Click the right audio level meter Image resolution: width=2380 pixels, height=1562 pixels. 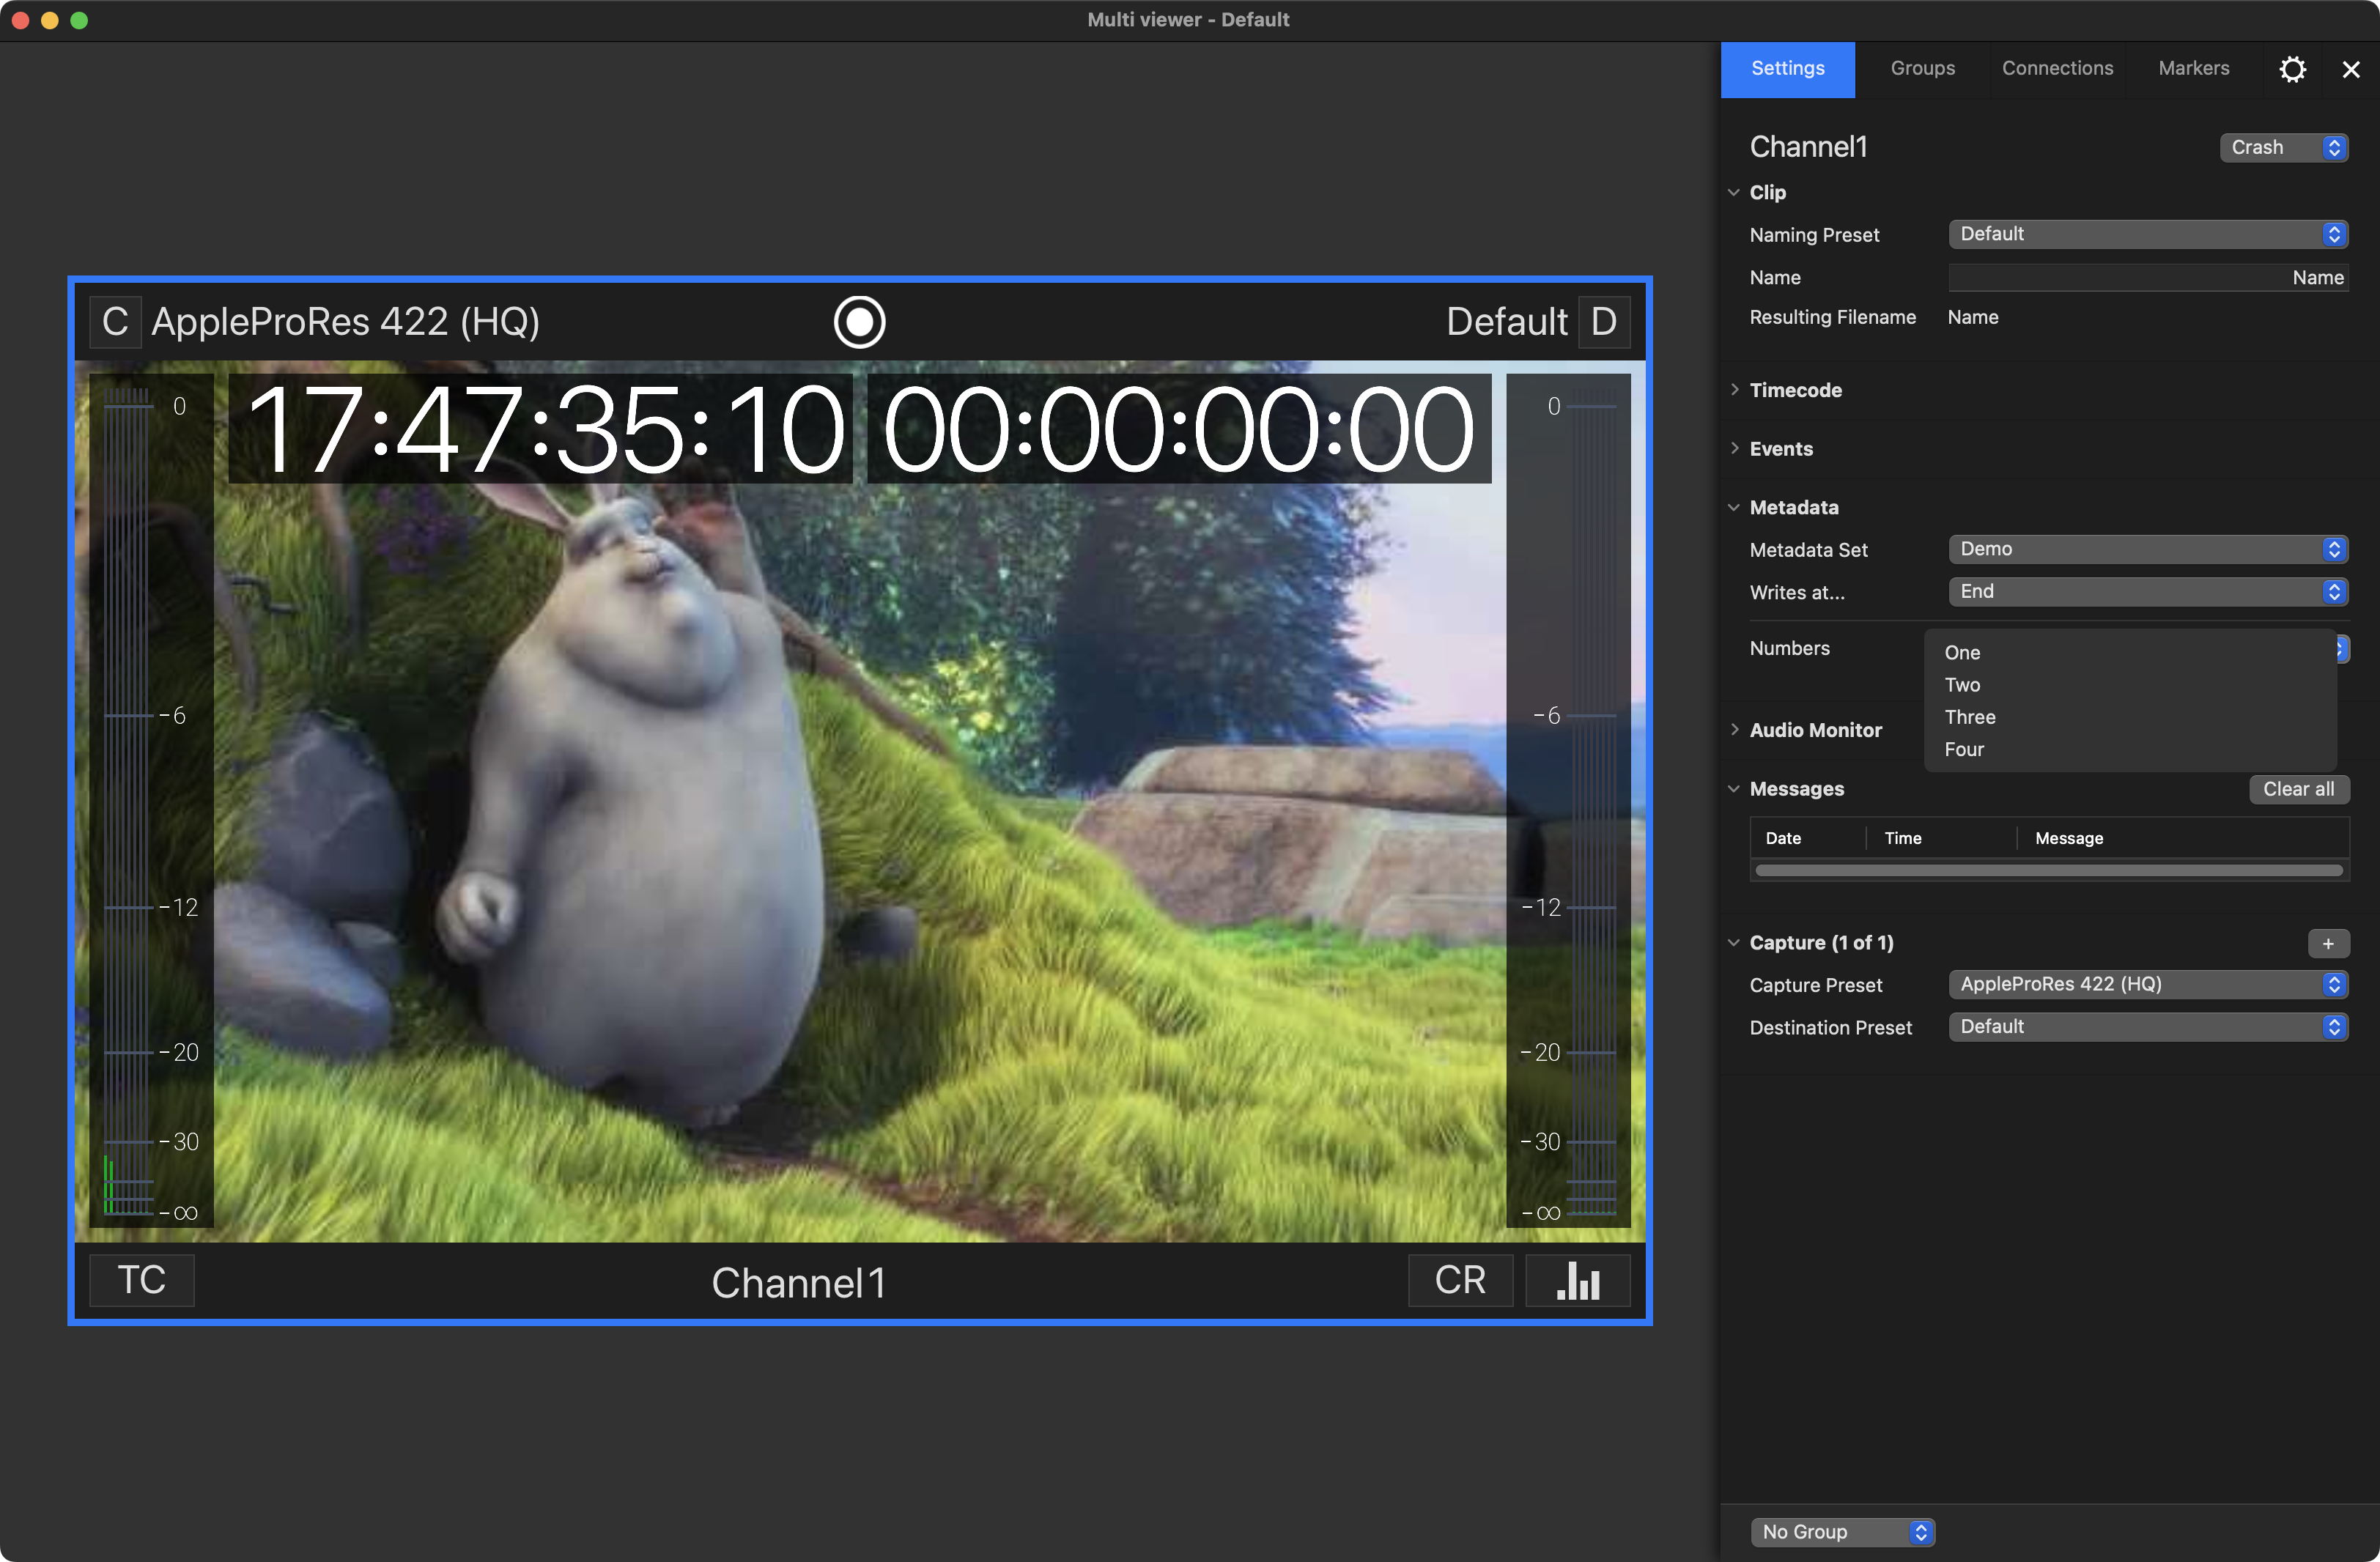[x=1568, y=800]
